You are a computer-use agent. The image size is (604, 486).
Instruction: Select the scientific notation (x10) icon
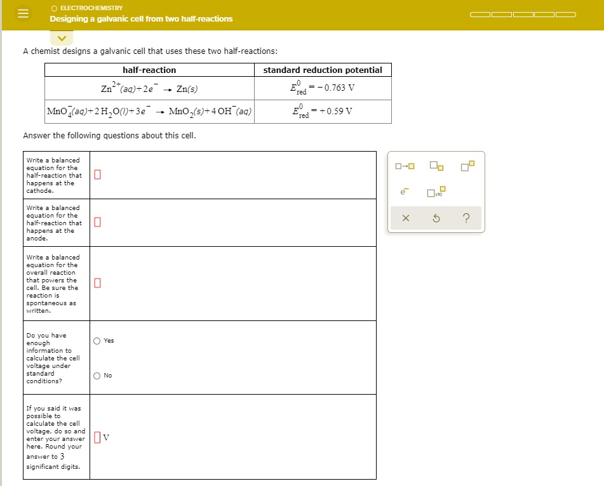point(436,192)
